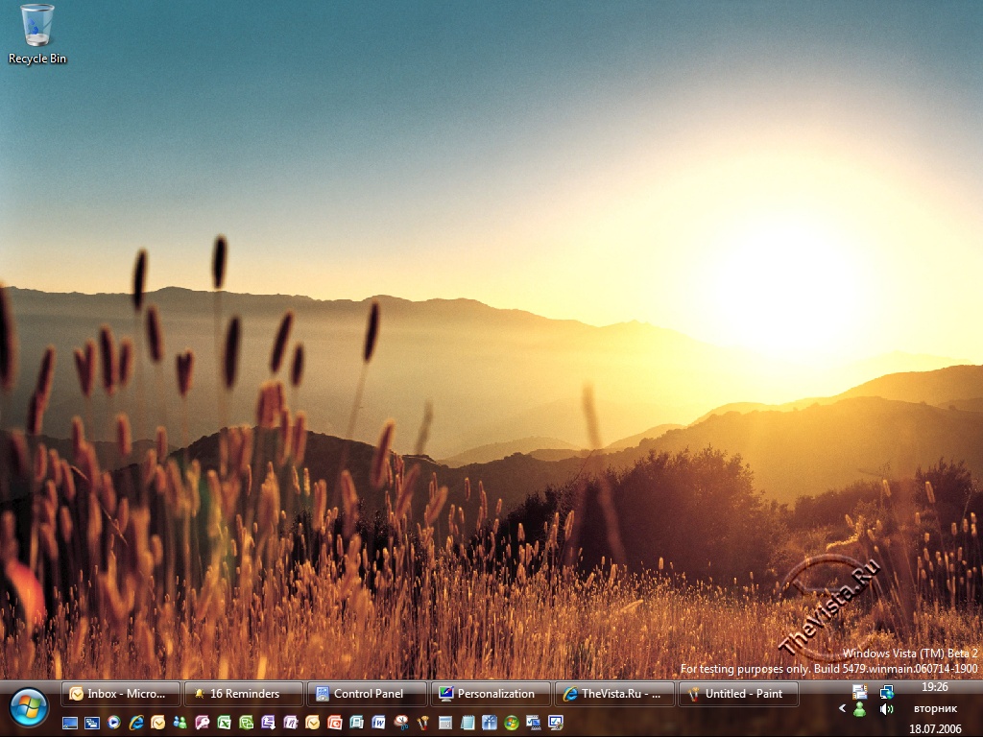Image resolution: width=983 pixels, height=737 pixels.
Task: Bring up the Control Panel window
Action: point(367,694)
